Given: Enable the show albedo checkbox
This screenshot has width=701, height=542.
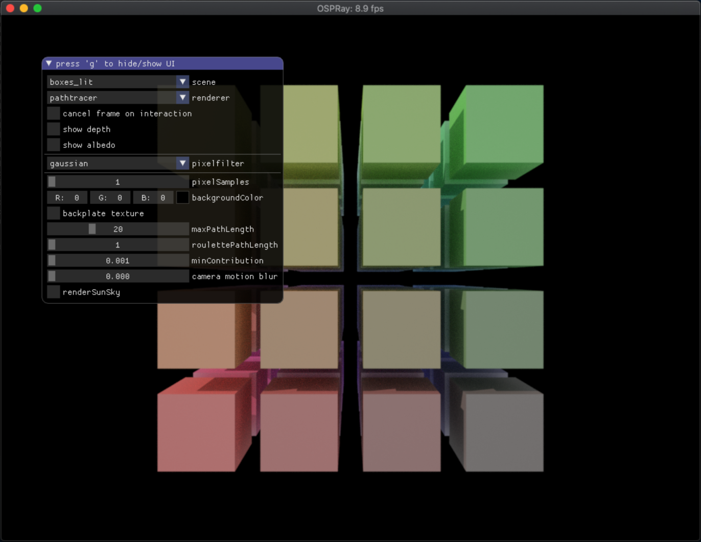Looking at the screenshot, I should tap(54, 145).
